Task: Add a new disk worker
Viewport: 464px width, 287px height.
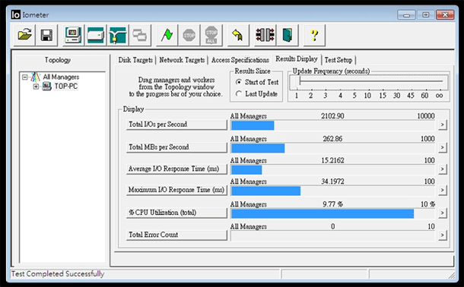Action: [95, 35]
